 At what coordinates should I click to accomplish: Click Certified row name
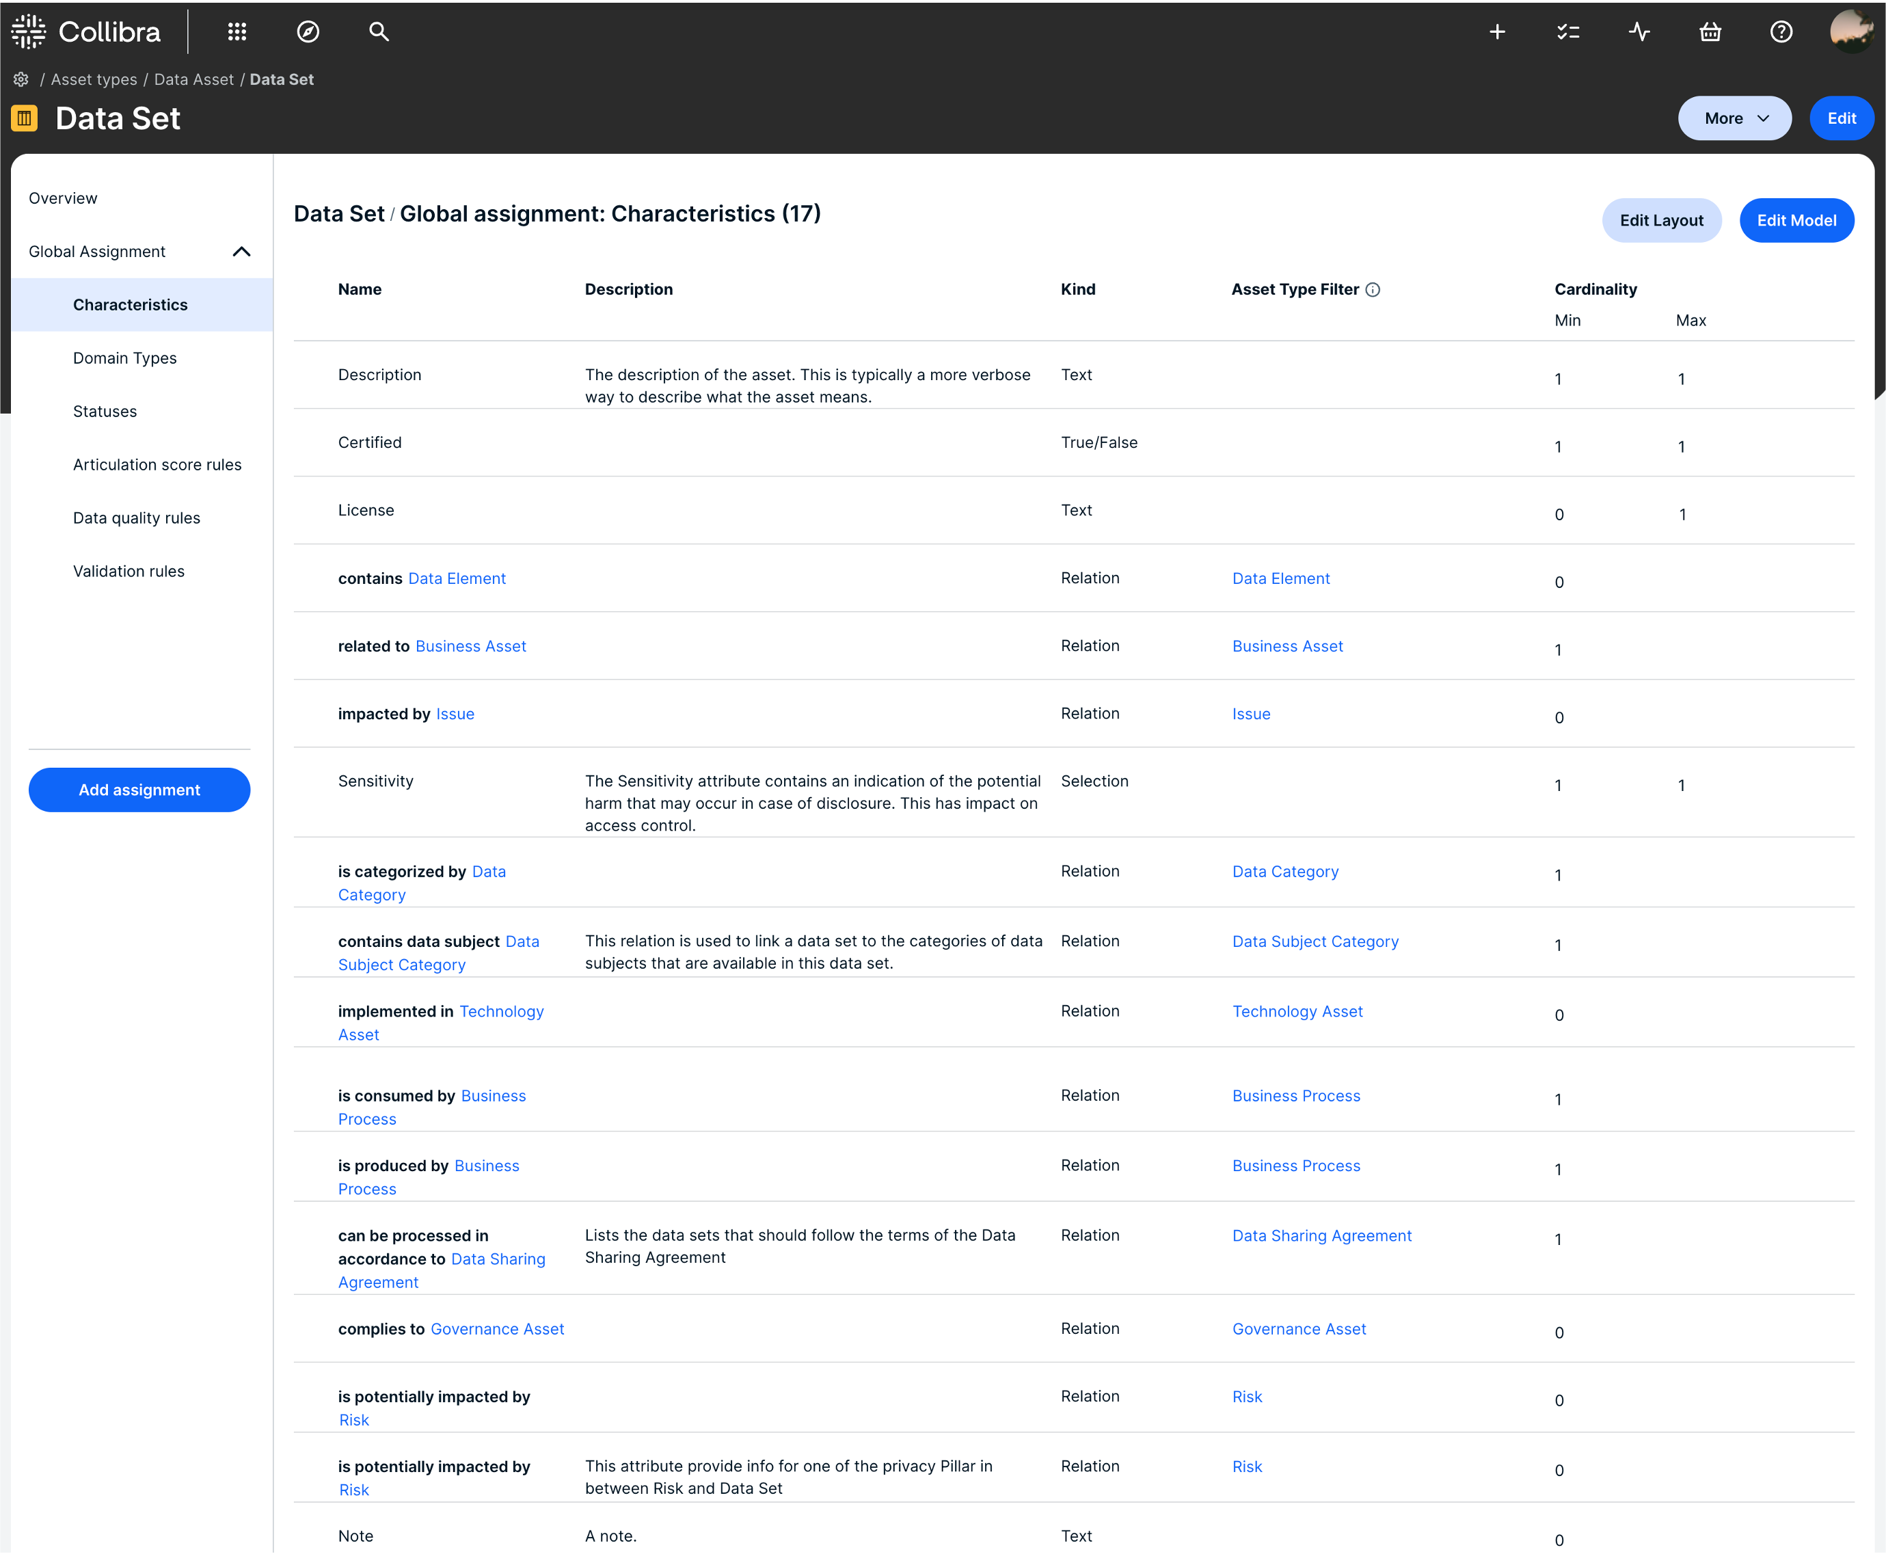pyautogui.click(x=370, y=442)
